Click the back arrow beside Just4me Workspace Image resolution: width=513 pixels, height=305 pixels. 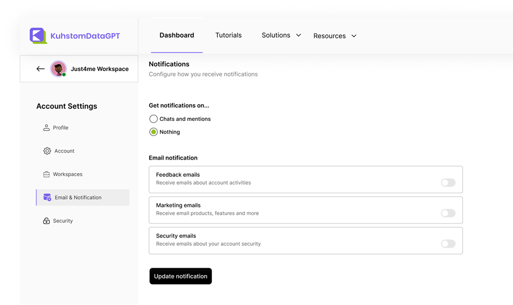(x=40, y=68)
